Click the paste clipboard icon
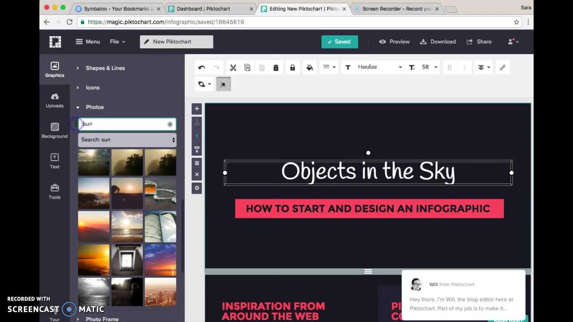This screenshot has width=573, height=322. tap(261, 68)
